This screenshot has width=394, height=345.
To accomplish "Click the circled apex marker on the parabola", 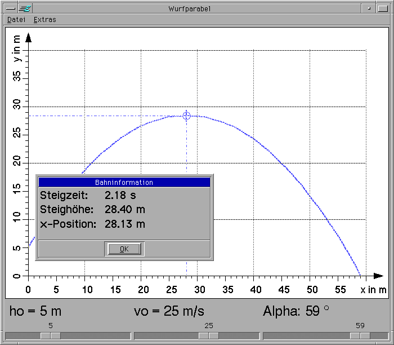I will (187, 116).
